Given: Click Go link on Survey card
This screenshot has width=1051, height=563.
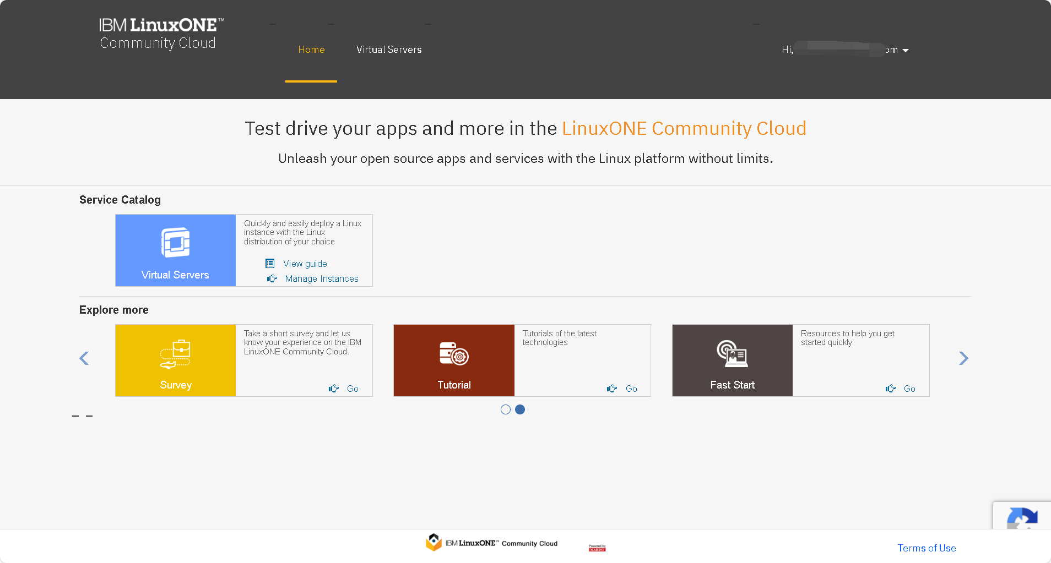Looking at the screenshot, I should pyautogui.click(x=353, y=389).
